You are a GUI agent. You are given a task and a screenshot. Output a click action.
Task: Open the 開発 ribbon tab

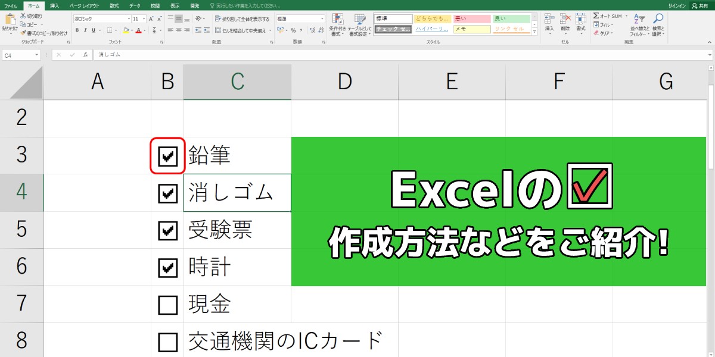tap(195, 6)
